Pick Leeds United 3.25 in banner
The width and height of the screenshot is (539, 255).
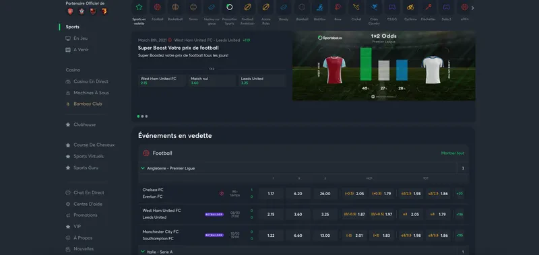click(x=262, y=81)
